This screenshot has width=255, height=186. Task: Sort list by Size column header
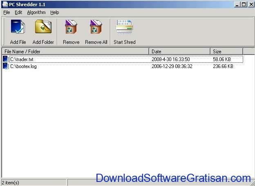pyautogui.click(x=227, y=52)
